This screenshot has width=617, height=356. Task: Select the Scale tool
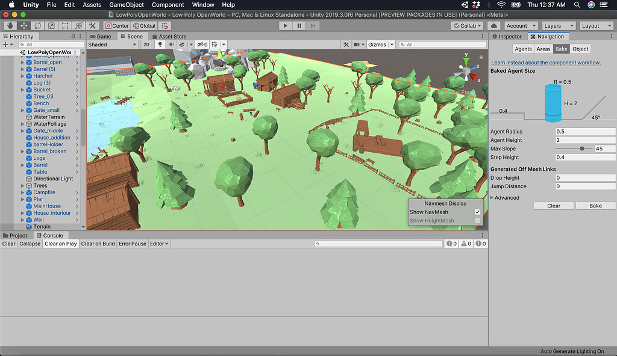click(x=50, y=25)
